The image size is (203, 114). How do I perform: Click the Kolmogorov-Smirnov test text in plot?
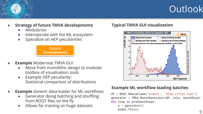point(157,43)
